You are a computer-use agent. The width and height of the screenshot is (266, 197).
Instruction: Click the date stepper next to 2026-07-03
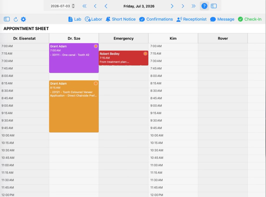(x=73, y=6)
